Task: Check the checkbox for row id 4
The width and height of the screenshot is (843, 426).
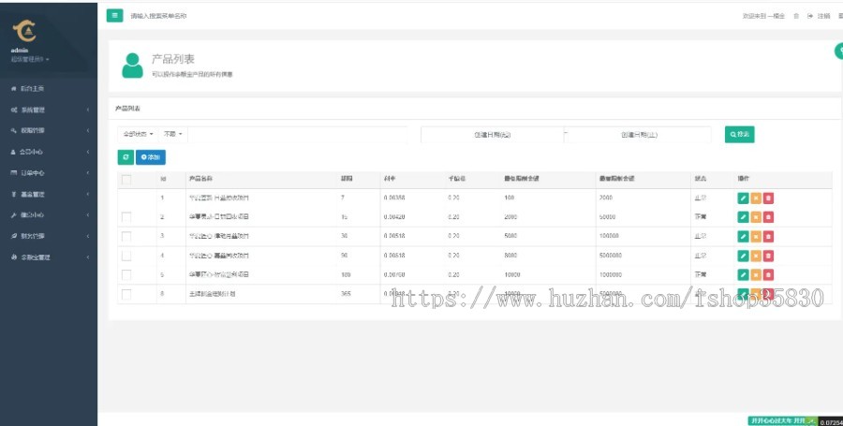Action: tap(126, 256)
